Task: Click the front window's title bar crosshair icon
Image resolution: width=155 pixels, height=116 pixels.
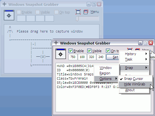Action: point(56,43)
